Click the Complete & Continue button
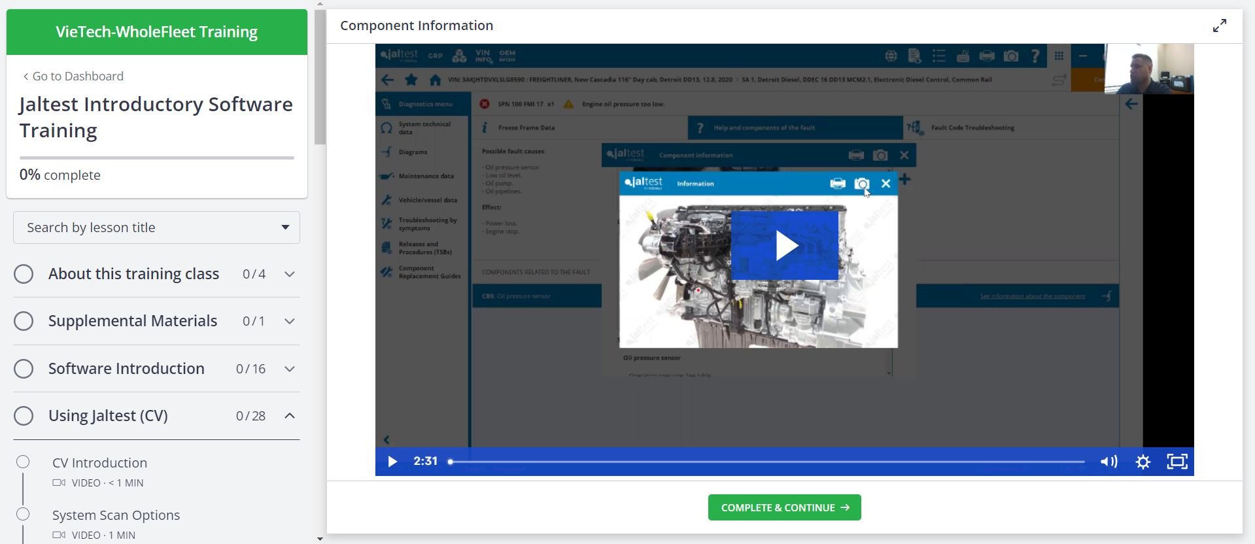Screen dimensions: 1255x544 pos(784,507)
